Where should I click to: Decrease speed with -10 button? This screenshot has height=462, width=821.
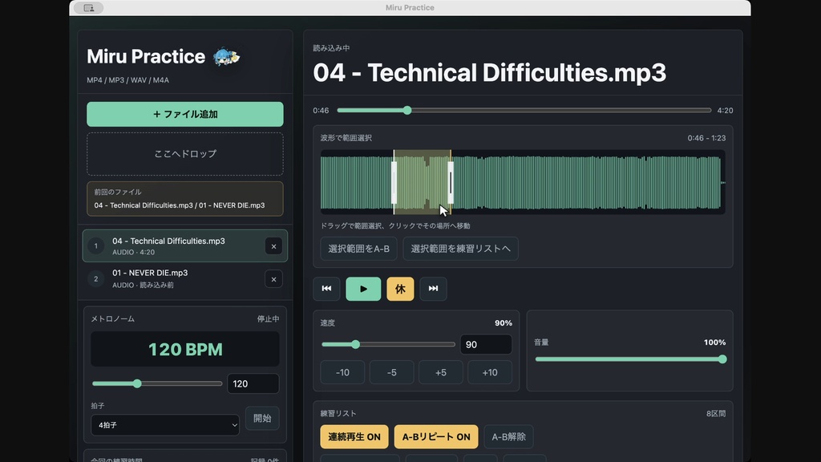point(342,372)
